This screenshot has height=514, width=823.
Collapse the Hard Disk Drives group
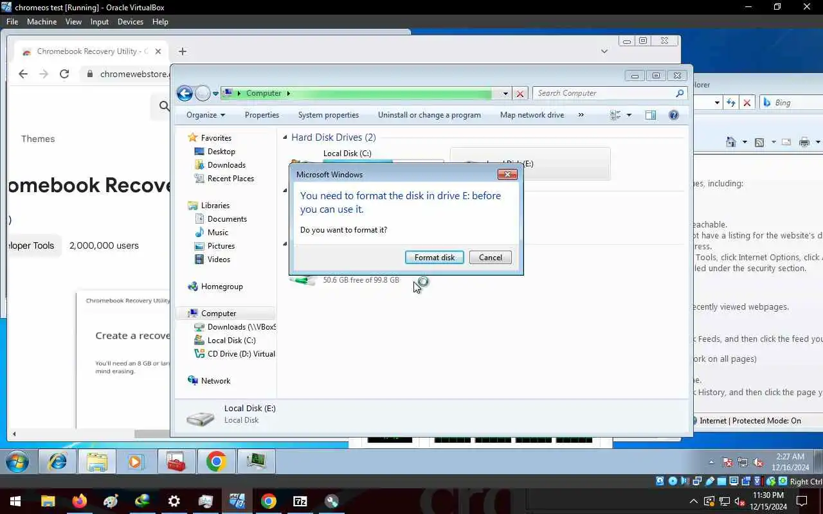285,137
